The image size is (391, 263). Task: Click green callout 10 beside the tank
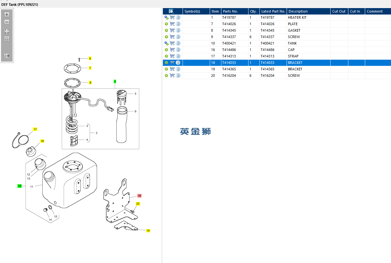tap(19, 186)
